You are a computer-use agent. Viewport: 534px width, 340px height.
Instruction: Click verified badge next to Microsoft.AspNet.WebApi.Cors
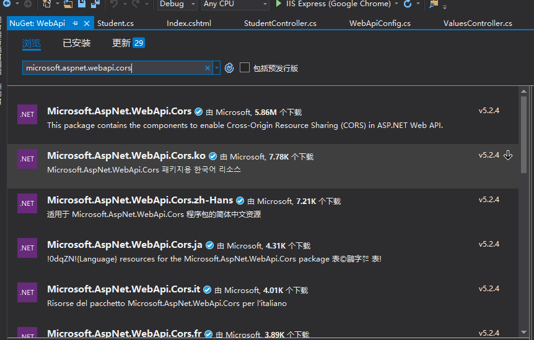pos(199,111)
